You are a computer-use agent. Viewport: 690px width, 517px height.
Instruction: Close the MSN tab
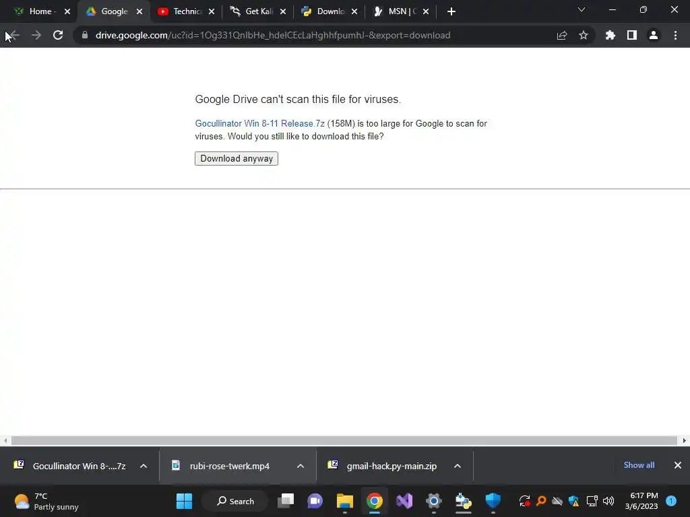426,11
